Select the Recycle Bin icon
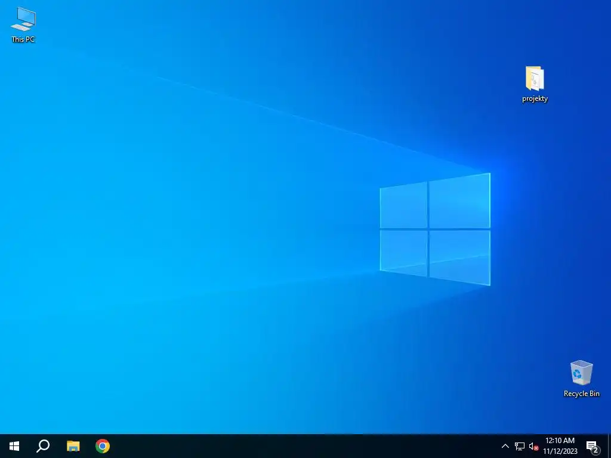Image resolution: width=611 pixels, height=458 pixels. [x=581, y=379]
